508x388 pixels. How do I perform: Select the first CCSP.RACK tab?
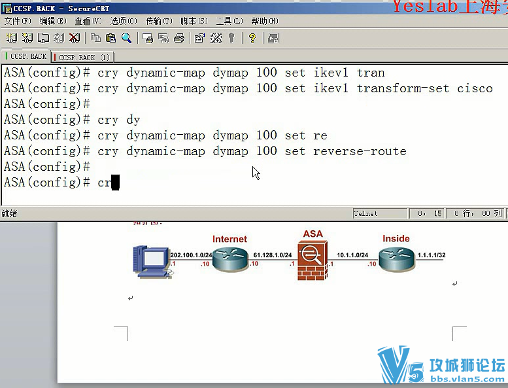coord(27,57)
